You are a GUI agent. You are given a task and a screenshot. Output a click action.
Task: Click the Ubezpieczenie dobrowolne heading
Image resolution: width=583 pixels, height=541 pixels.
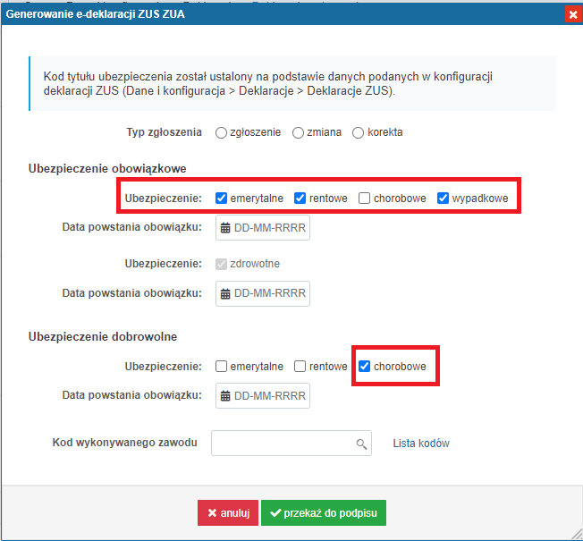click(x=103, y=336)
